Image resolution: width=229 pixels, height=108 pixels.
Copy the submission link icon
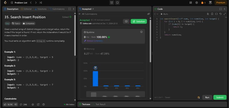click(149, 14)
